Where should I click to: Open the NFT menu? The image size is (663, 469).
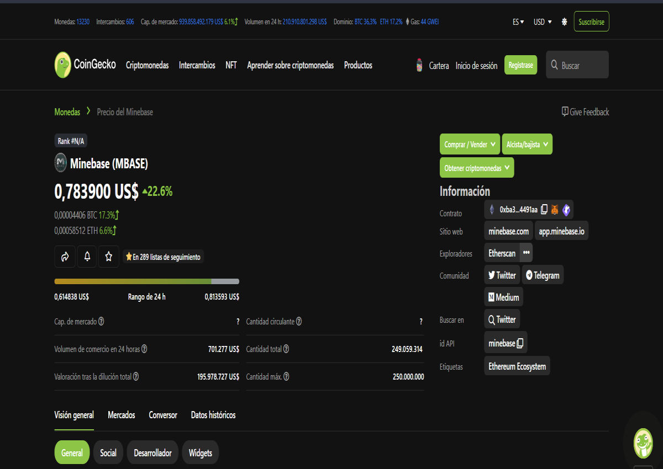click(x=231, y=65)
